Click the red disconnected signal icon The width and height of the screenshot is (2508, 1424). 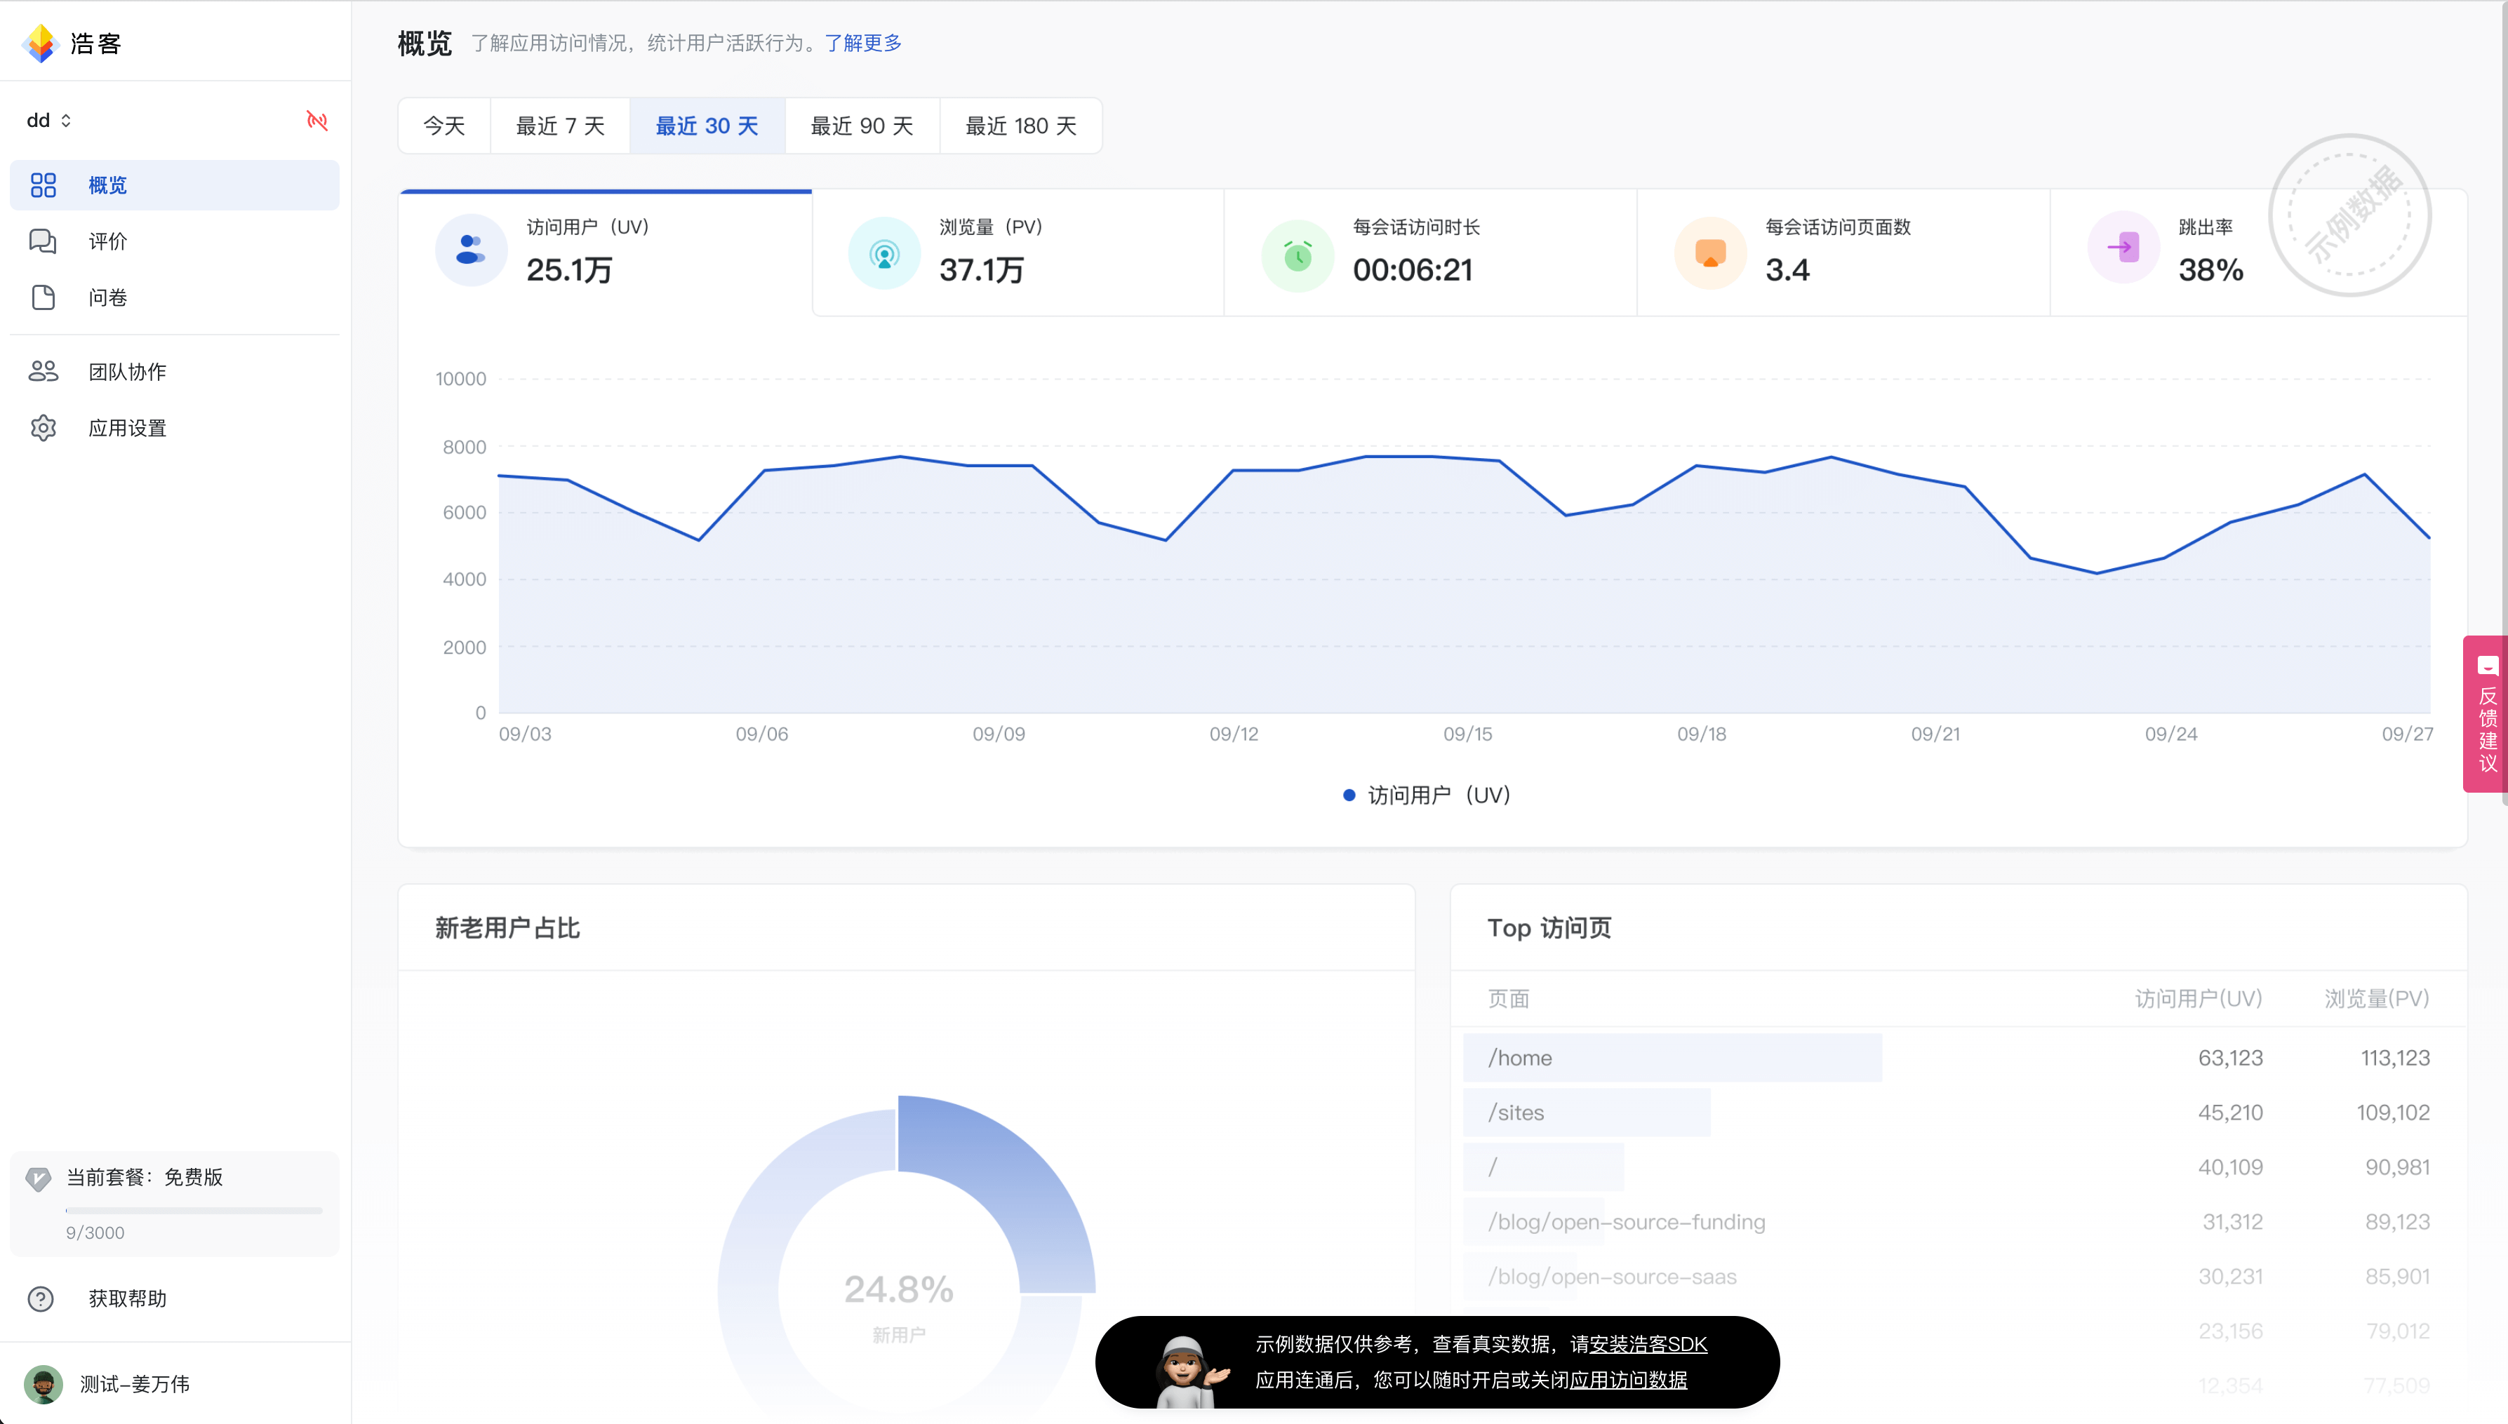tap(317, 120)
